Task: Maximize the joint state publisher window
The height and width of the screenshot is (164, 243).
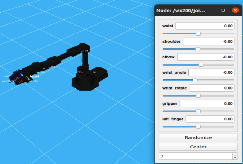Action: [x=223, y=10]
